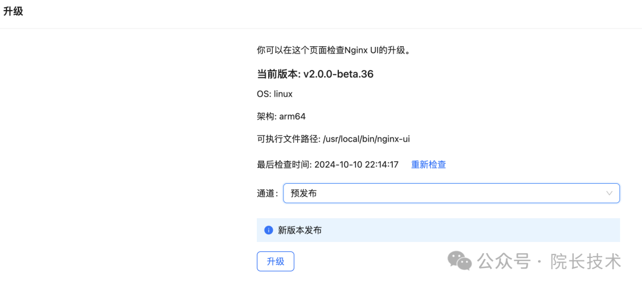The height and width of the screenshot is (287, 642).
Task: Select the 新版本发布 alert text
Action: 300,230
